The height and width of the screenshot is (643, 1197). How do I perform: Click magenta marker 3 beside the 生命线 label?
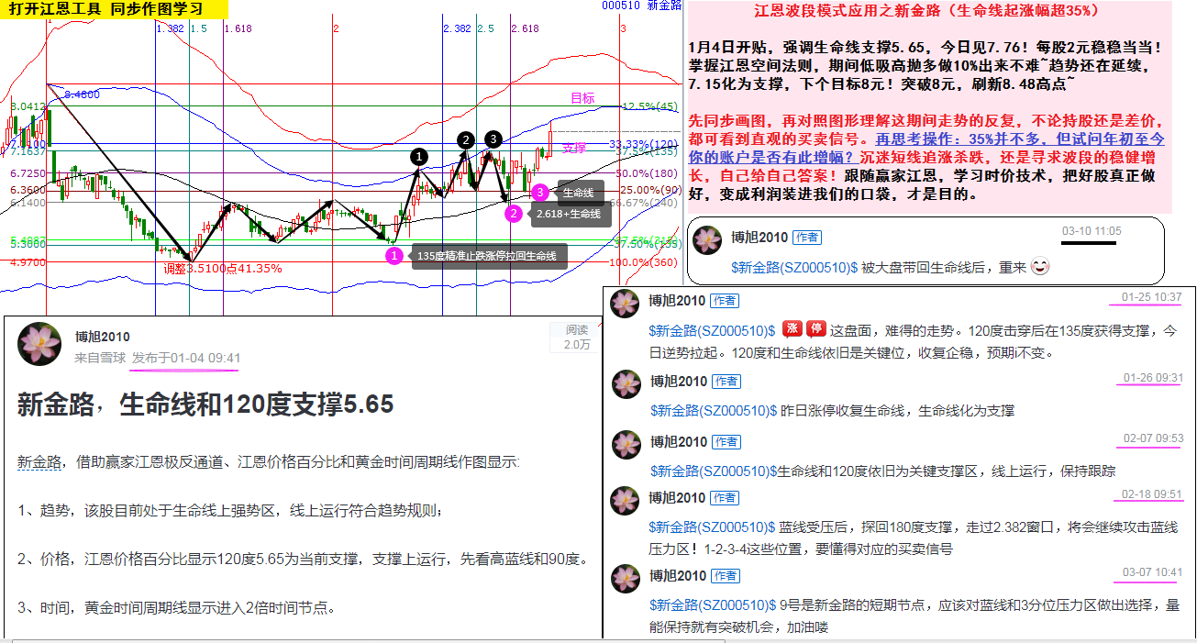[540, 192]
